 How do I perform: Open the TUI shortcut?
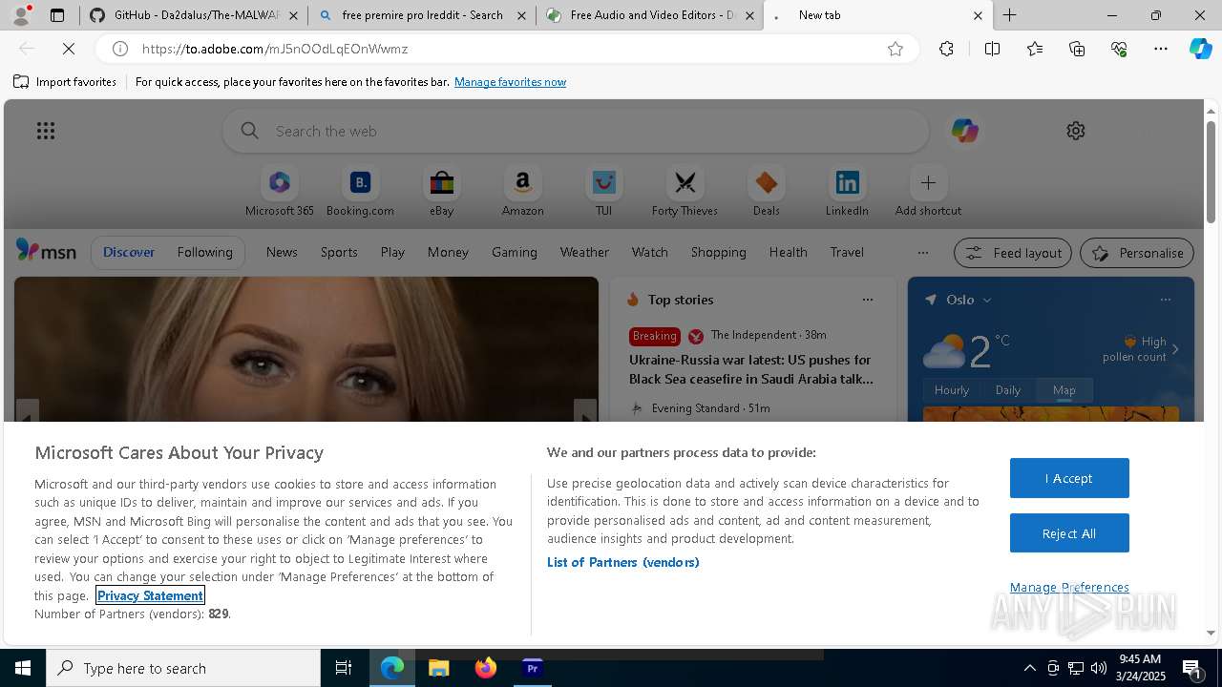[603, 192]
